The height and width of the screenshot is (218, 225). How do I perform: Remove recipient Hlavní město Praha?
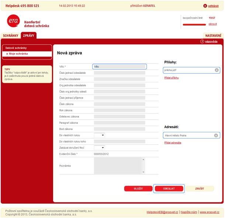(217, 136)
